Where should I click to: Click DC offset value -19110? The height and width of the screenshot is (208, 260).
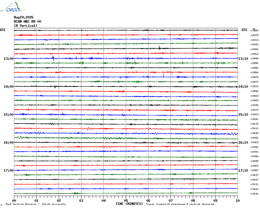pyautogui.click(x=254, y=129)
